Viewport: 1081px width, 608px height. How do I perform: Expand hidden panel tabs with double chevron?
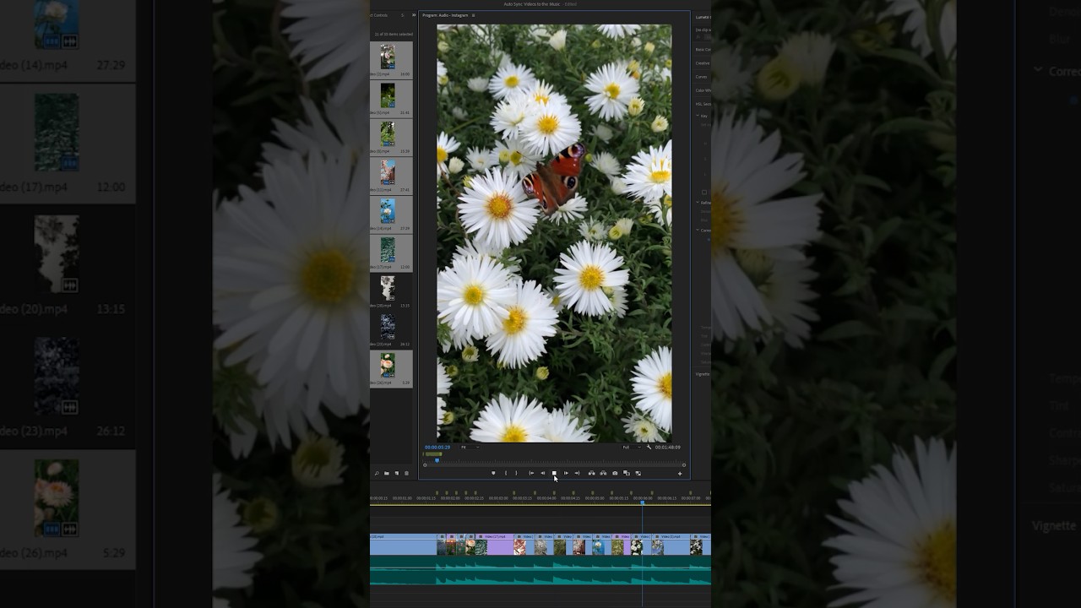(x=414, y=15)
